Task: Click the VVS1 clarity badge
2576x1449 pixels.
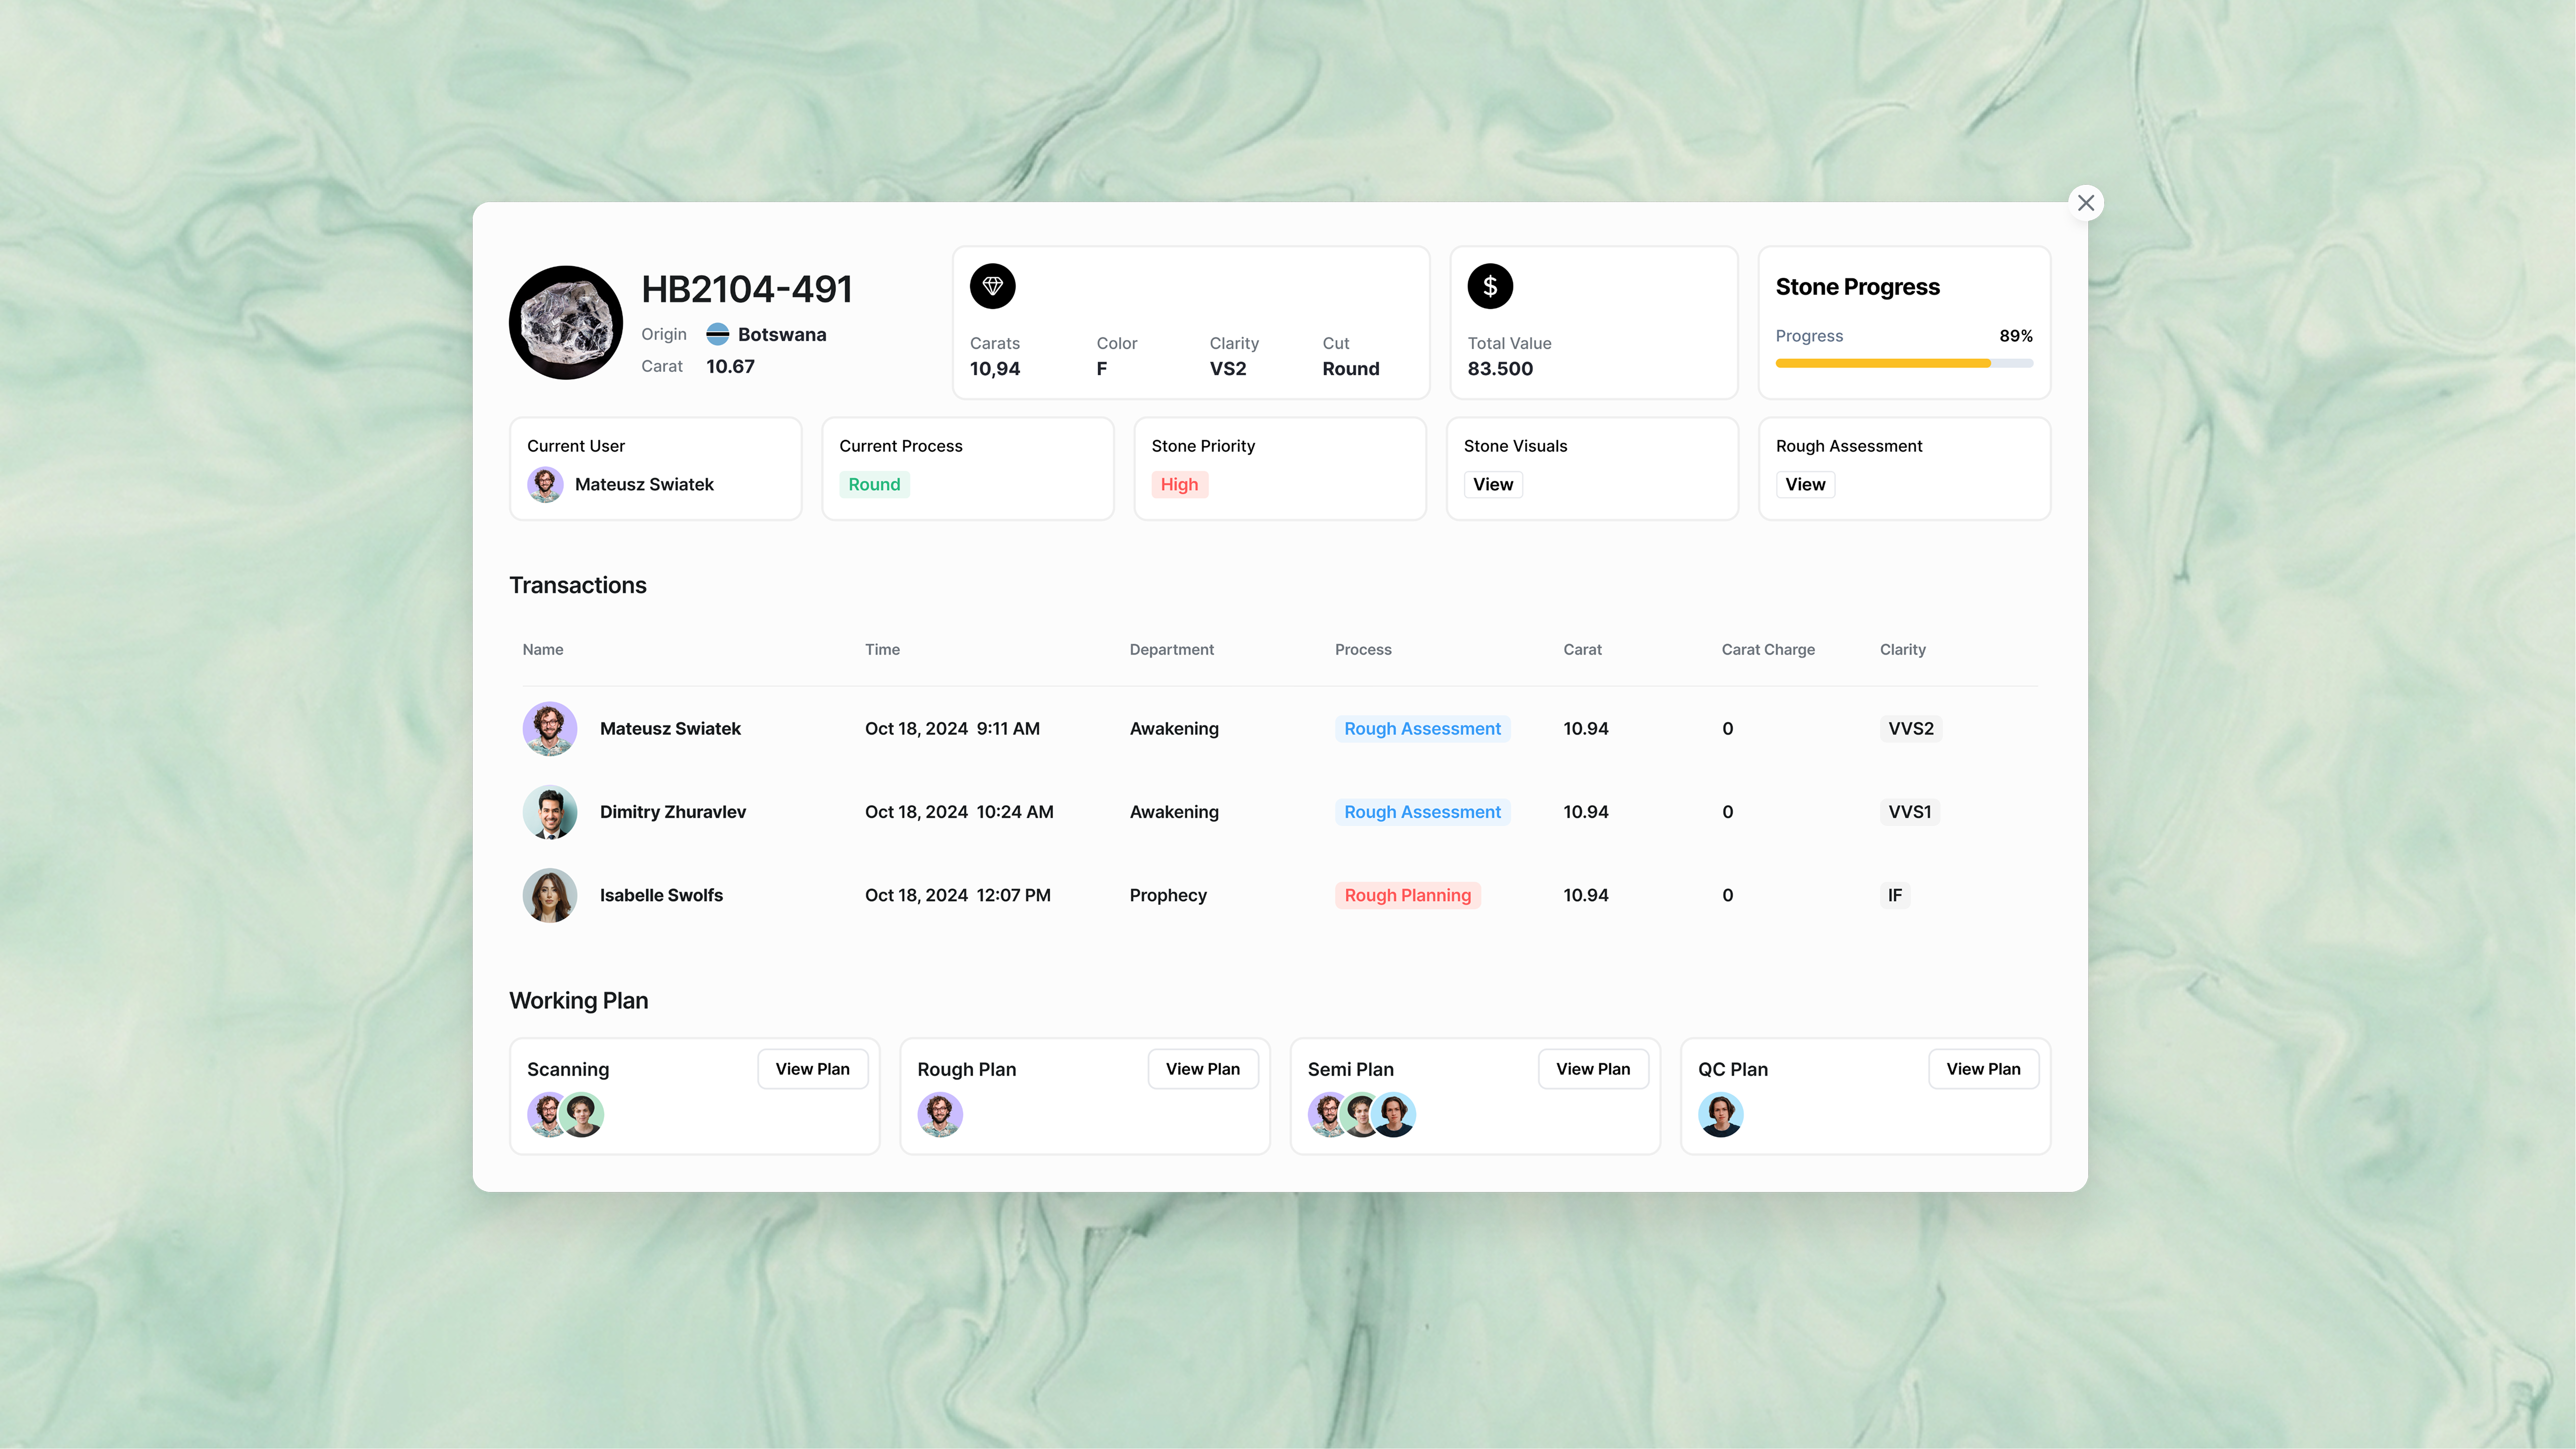Action: [x=1910, y=812]
